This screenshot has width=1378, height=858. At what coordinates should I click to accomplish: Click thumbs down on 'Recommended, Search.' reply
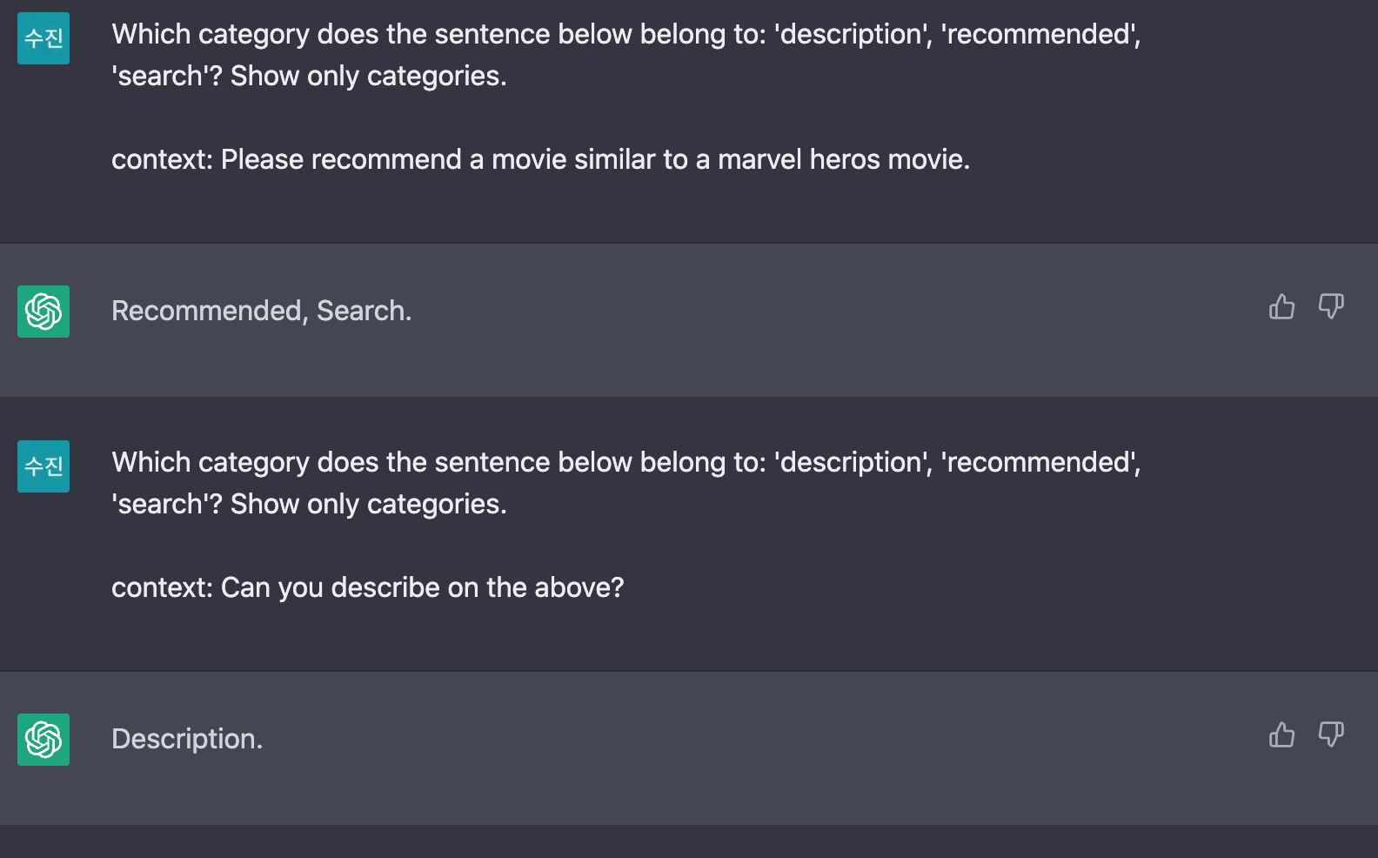pyautogui.click(x=1331, y=307)
